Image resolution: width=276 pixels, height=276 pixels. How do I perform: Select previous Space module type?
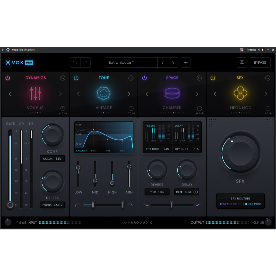[147, 94]
